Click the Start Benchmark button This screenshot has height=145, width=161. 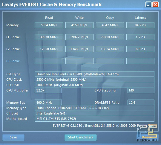tap(81, 137)
